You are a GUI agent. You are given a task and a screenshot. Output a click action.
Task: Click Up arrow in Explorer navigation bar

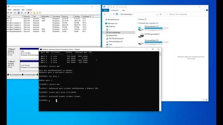[114, 14]
